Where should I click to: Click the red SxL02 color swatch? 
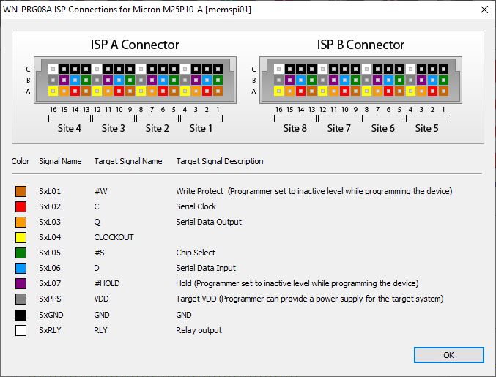click(x=21, y=206)
